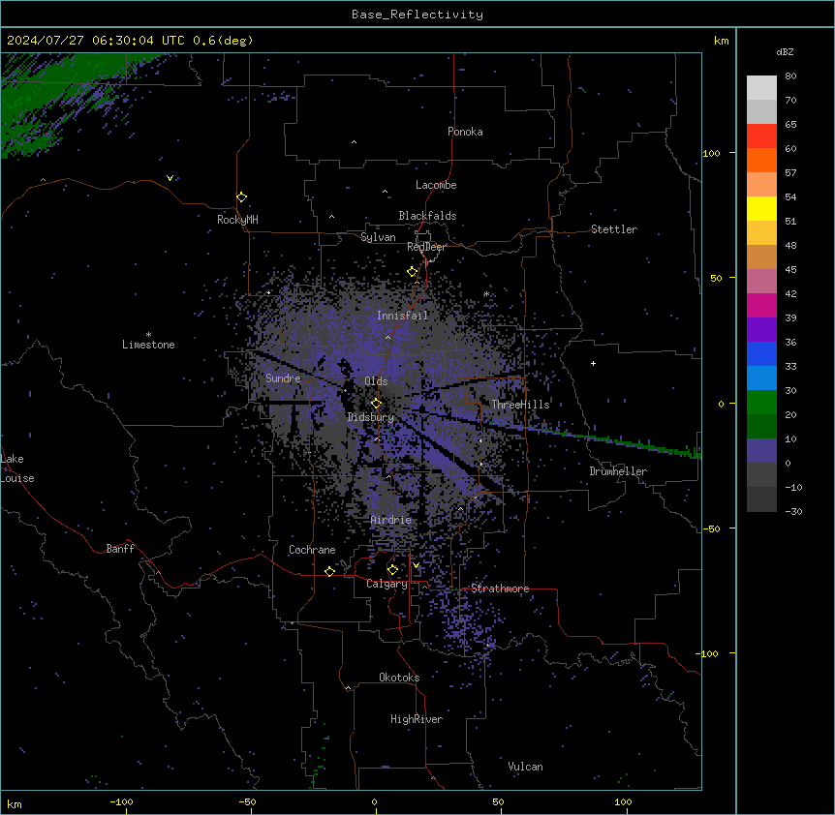
Task: Click the legend value 80
Action: tap(790, 76)
